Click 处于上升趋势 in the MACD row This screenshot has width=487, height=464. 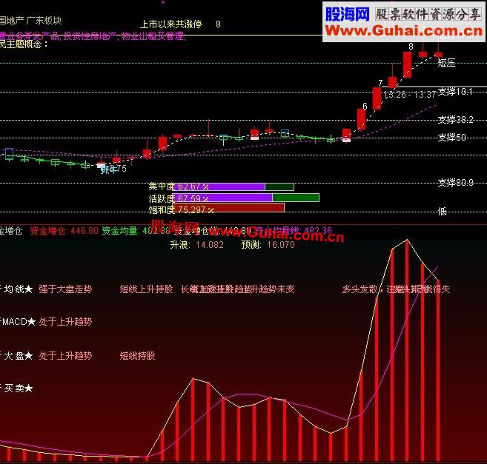[65, 322]
